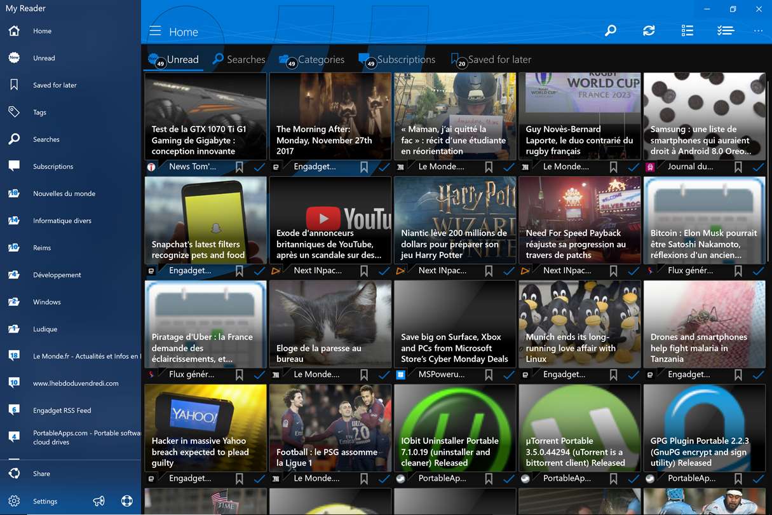Click the search magnifier in top toolbar
This screenshot has width=772, height=515.
point(611,31)
